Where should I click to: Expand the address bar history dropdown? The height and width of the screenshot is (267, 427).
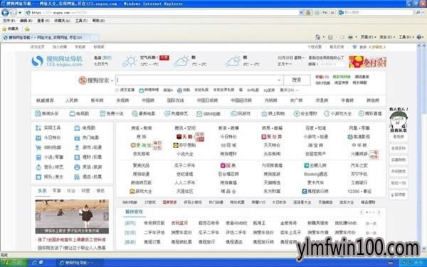click(301, 13)
